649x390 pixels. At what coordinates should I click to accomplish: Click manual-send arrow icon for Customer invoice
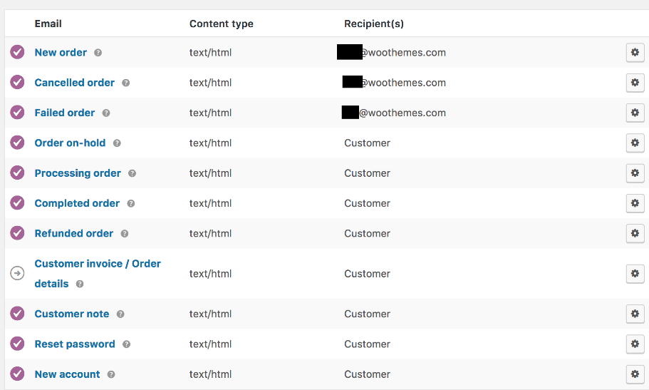17,273
